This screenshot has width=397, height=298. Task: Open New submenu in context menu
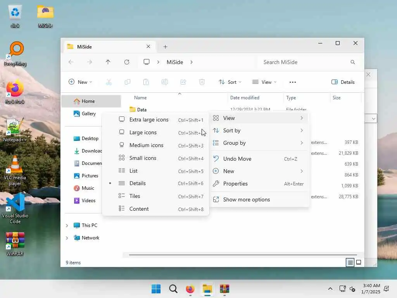coord(259,171)
